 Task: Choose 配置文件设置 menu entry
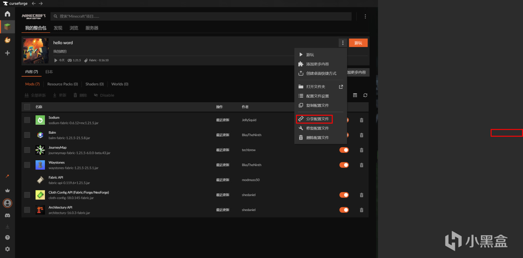[321, 96]
